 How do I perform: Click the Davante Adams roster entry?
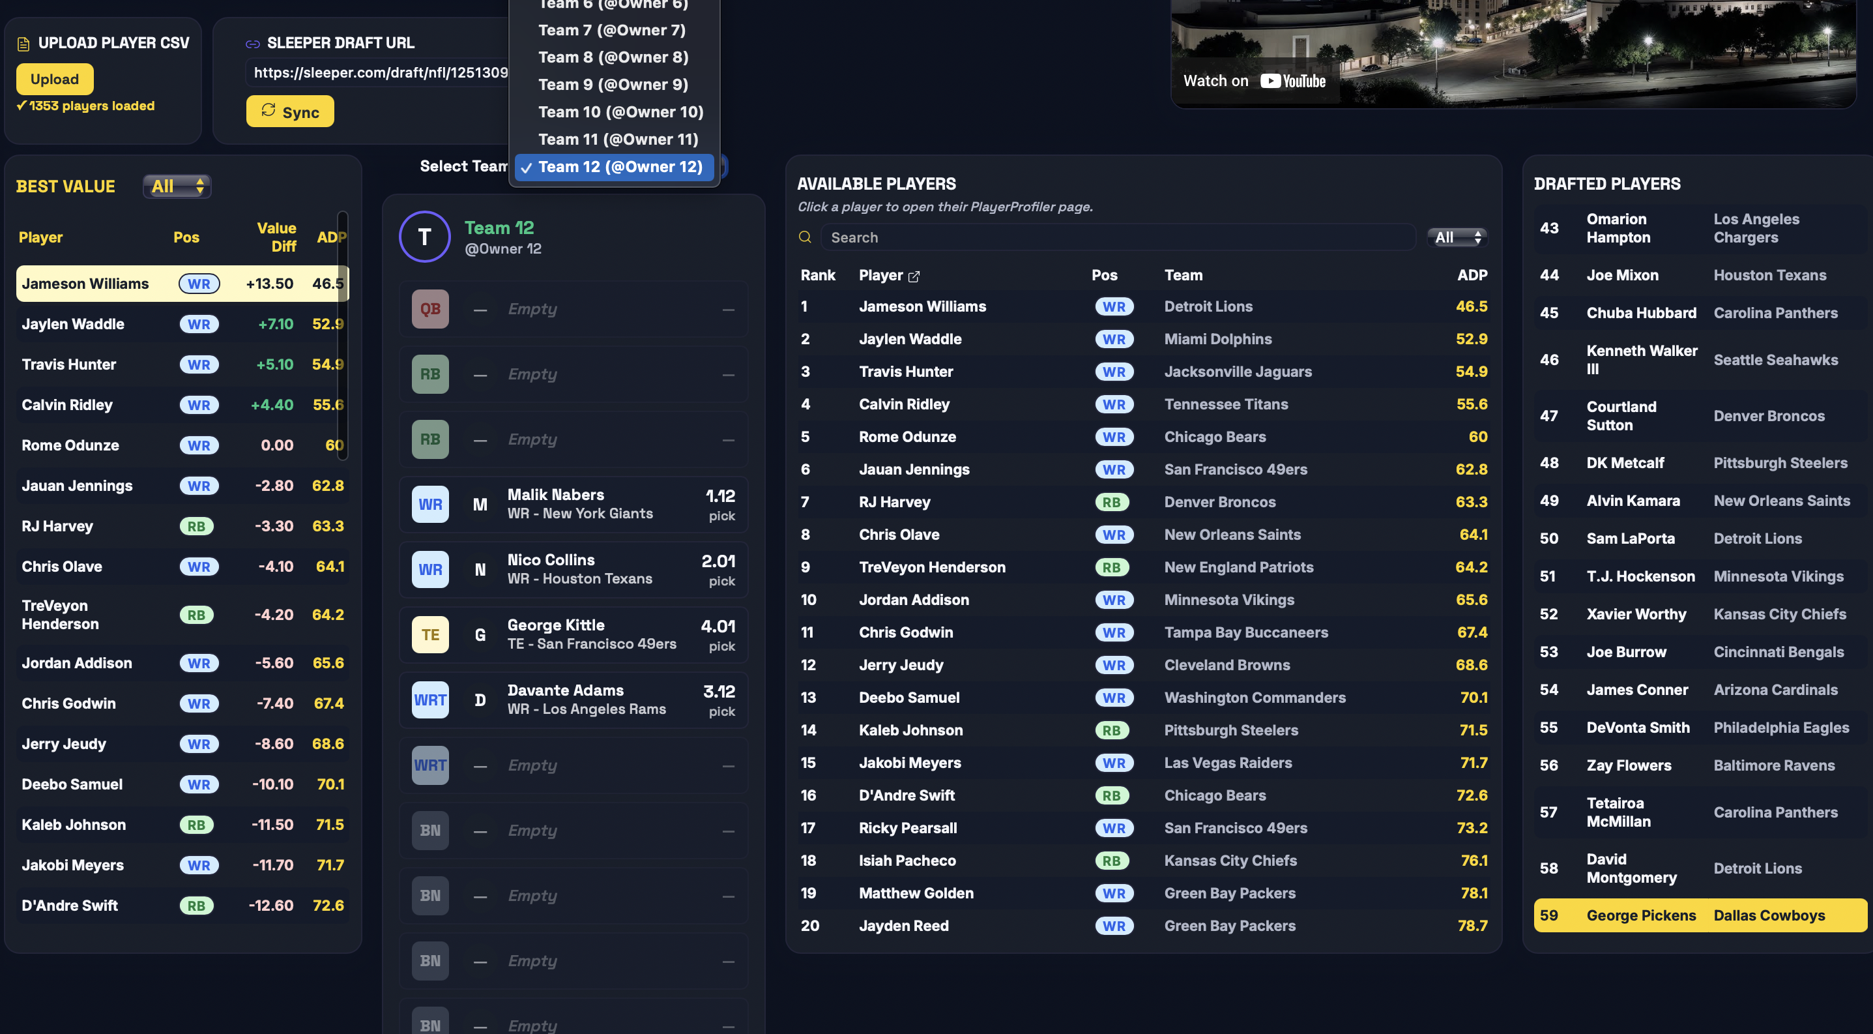(574, 700)
